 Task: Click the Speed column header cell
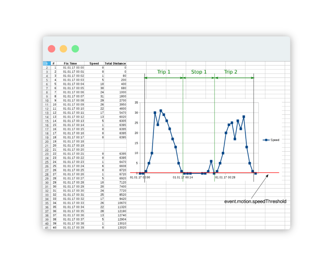[x=94, y=64]
